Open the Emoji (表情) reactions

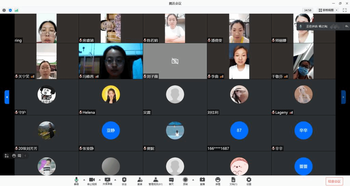pyautogui.click(x=218, y=181)
